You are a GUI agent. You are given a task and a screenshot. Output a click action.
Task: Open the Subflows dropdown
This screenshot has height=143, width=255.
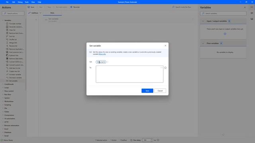point(35,13)
